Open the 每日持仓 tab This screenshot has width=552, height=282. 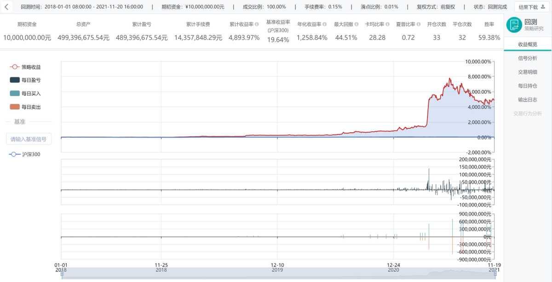coord(527,86)
